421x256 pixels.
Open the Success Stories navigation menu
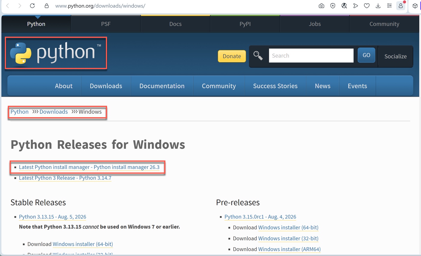pyautogui.click(x=275, y=86)
